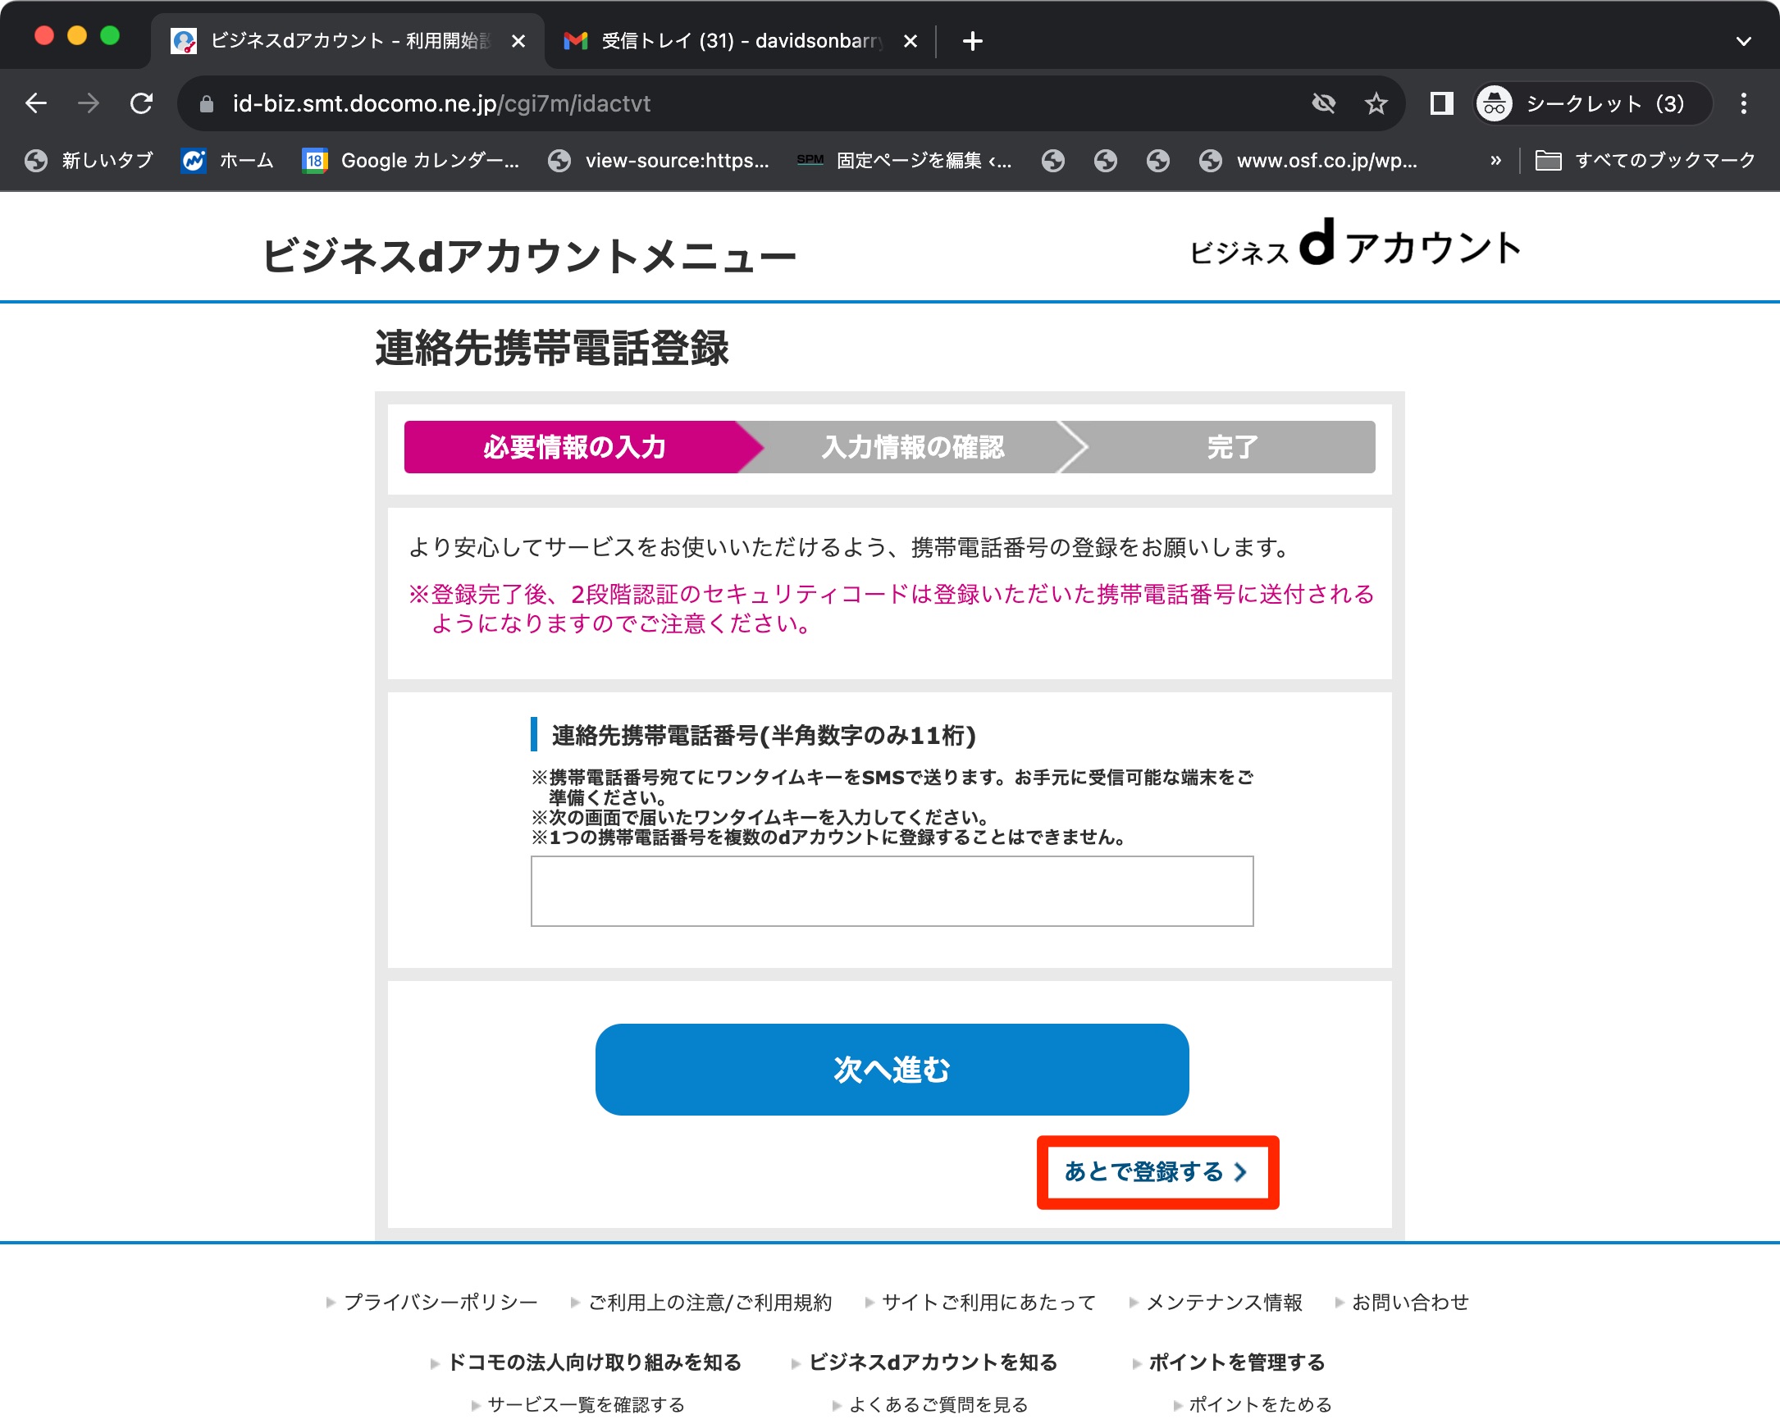
Task: Click the 入力情報の確認 step
Action: [913, 446]
